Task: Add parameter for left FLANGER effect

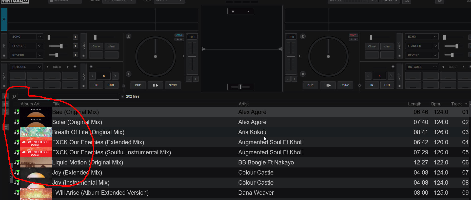Action: [x=75, y=46]
